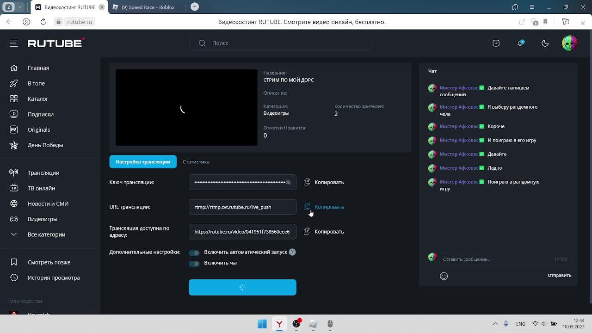Open the 'Трансляции' sidebar item
Viewport: 592px width, 333px height.
[43, 173]
